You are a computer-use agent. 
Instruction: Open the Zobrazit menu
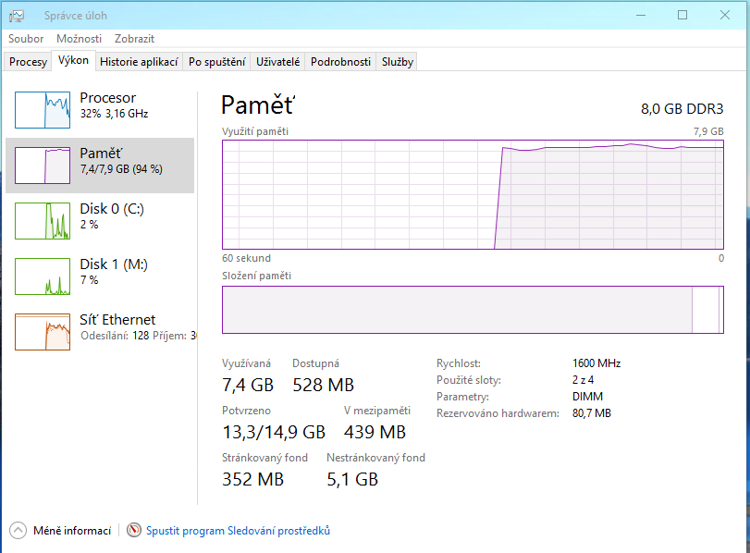point(134,39)
